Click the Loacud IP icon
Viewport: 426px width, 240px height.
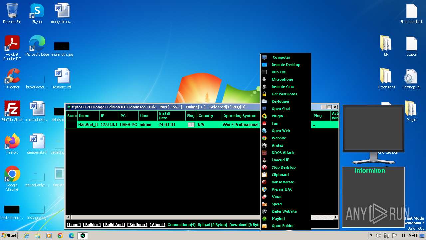click(264, 160)
